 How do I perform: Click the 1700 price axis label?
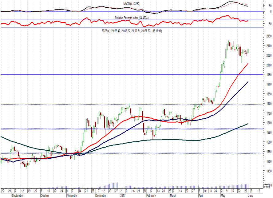[269, 123]
